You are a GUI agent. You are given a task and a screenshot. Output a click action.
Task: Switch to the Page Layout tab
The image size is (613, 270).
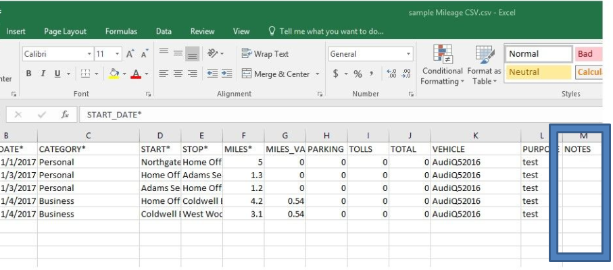tap(65, 31)
